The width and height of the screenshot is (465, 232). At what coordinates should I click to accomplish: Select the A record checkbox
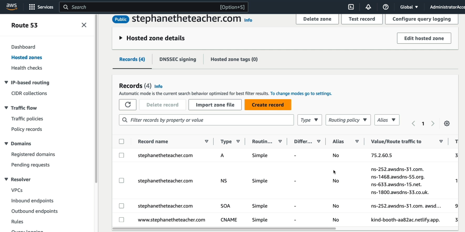point(121,155)
